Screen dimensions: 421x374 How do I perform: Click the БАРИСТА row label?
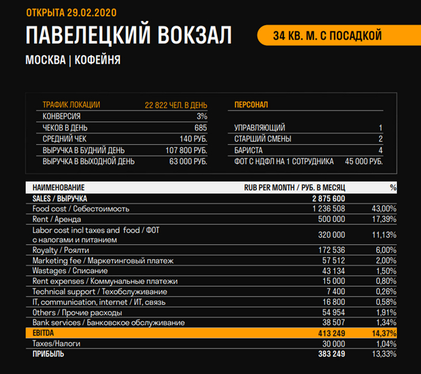[248, 150]
